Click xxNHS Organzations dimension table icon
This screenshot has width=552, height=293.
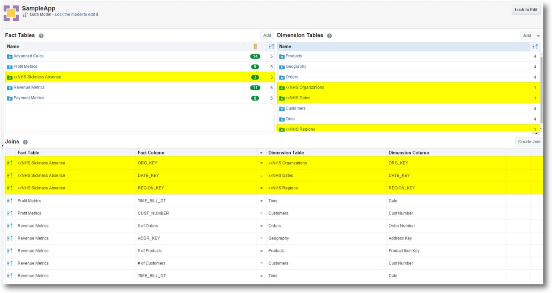(282, 88)
